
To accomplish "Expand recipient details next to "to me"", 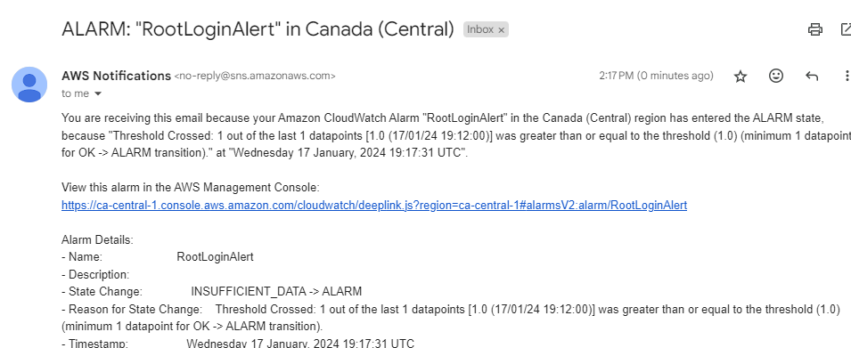I will 98,93.
